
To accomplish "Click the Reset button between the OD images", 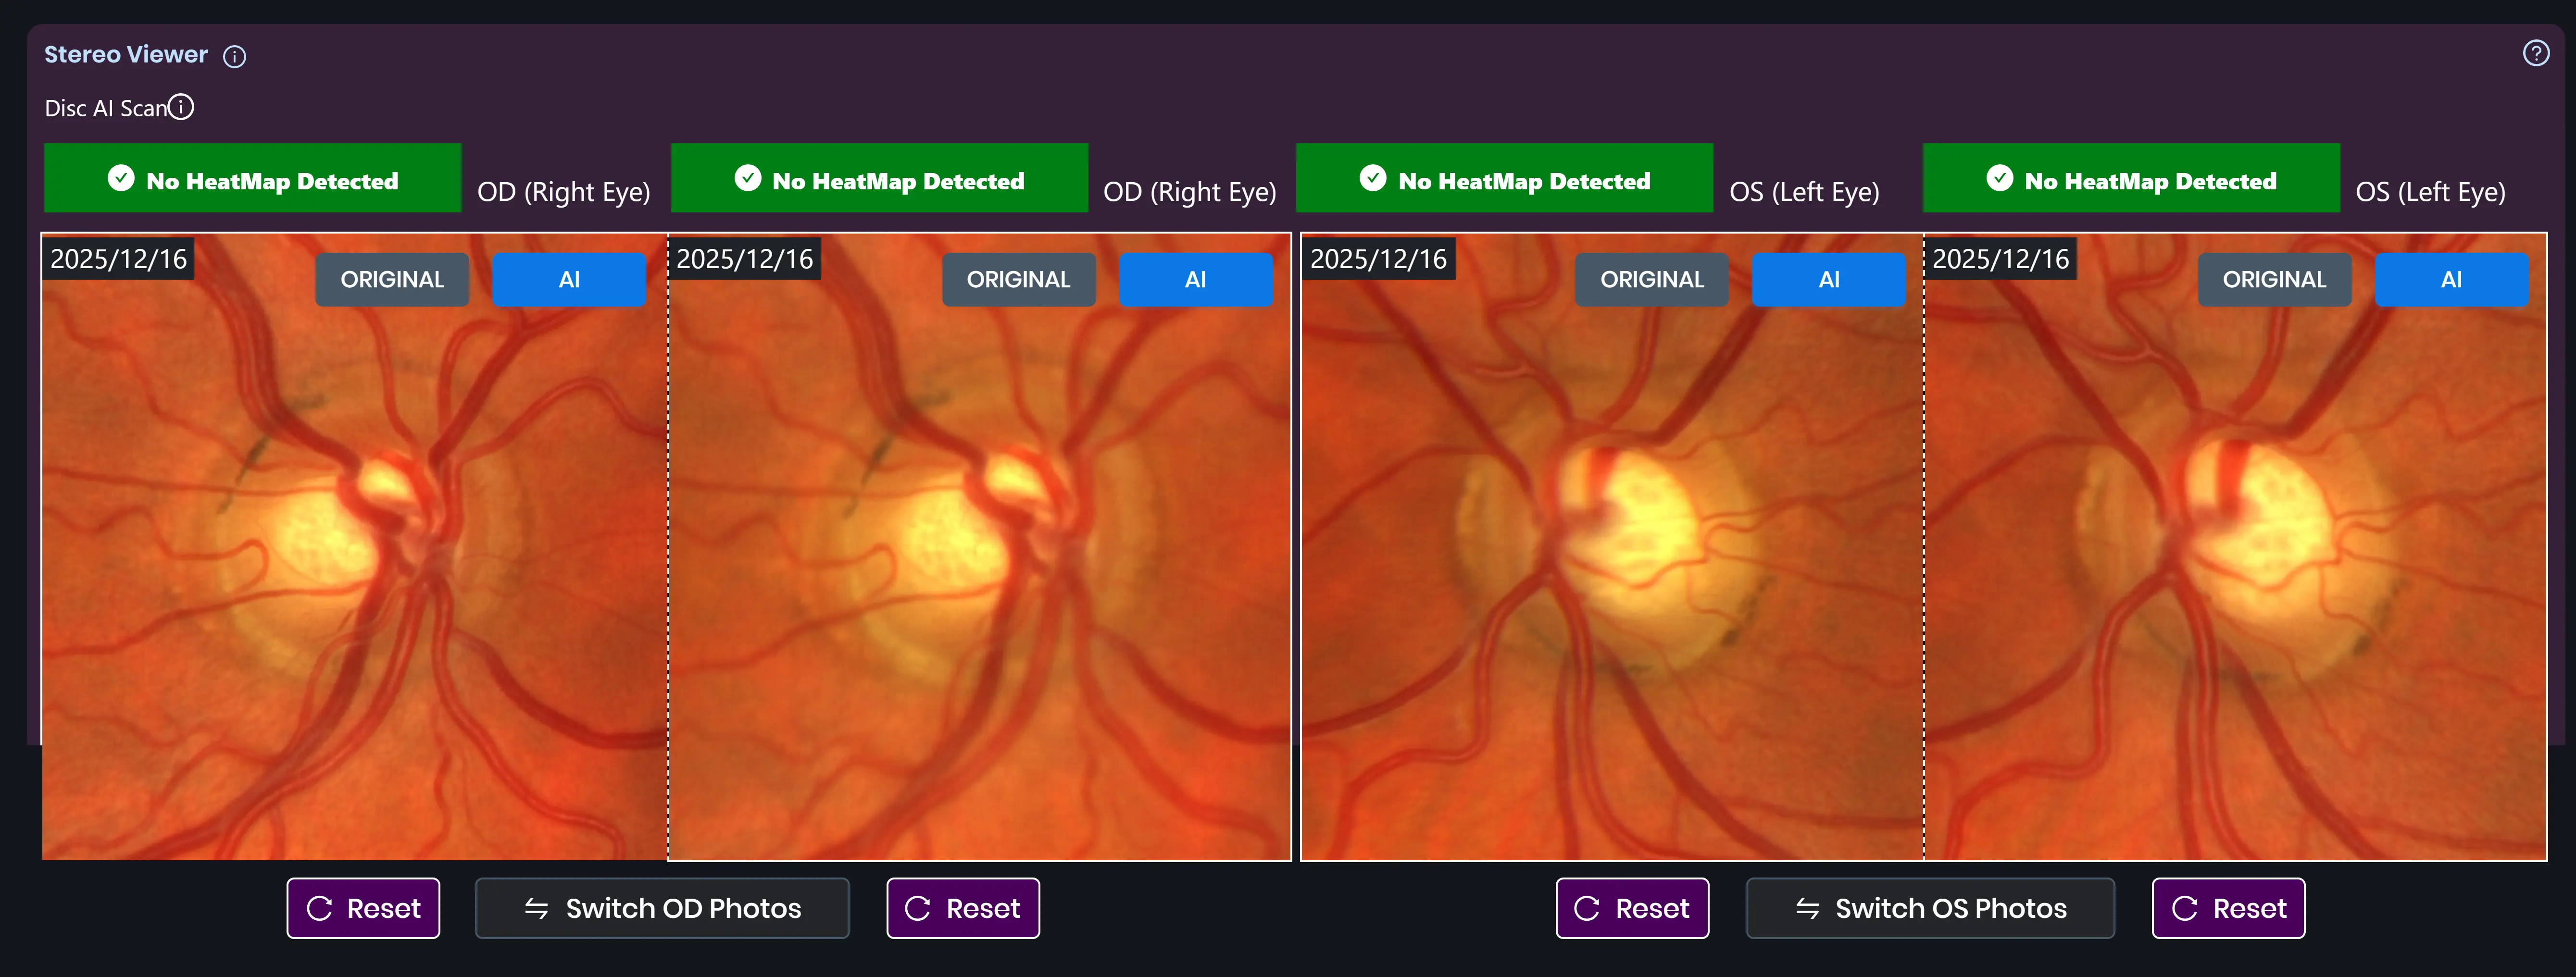I will [x=962, y=908].
